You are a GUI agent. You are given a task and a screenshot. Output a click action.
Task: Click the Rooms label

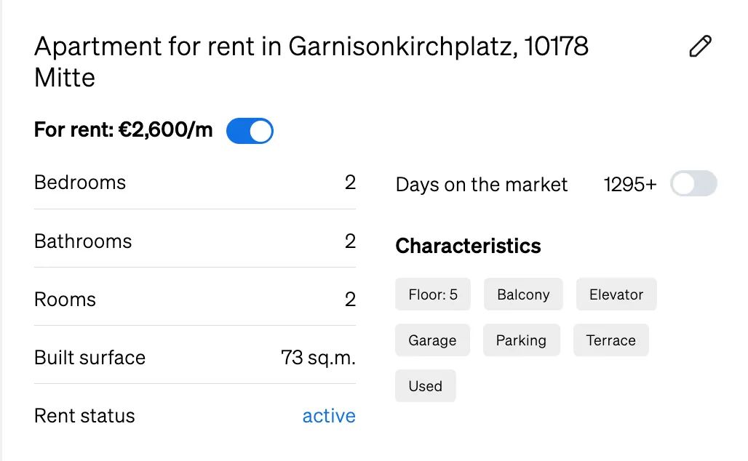pyautogui.click(x=65, y=300)
